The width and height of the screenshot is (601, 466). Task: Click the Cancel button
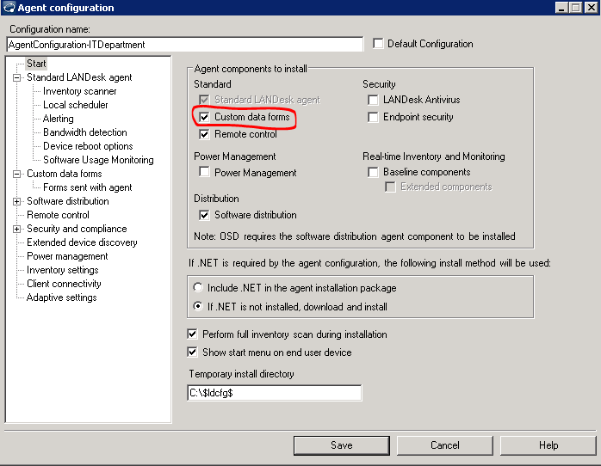(x=445, y=445)
